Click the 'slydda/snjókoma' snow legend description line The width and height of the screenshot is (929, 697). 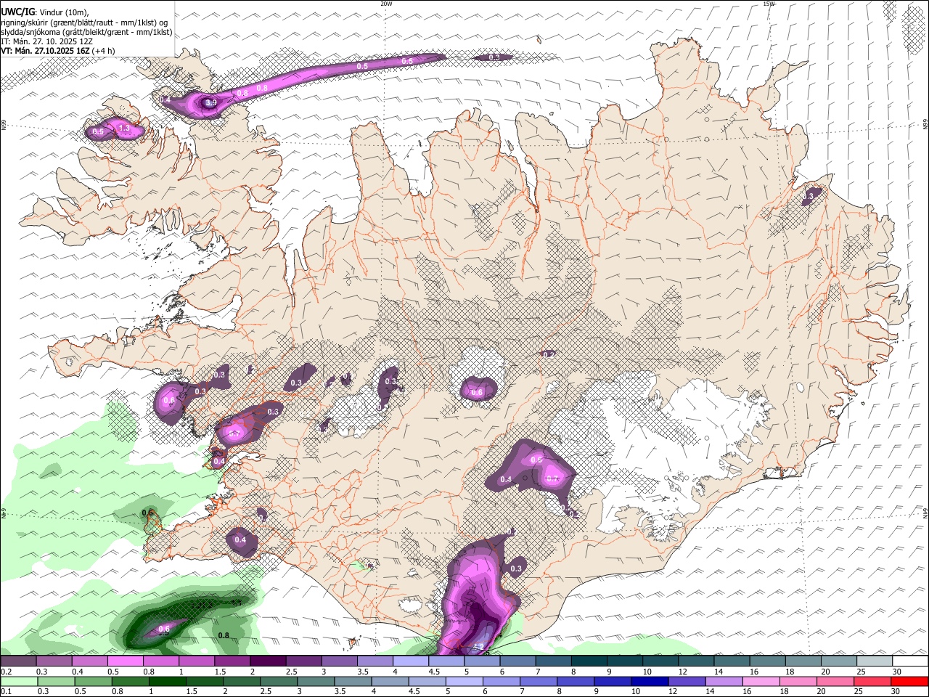(x=86, y=32)
